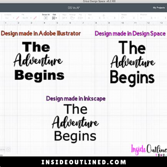Image resolution: width=167 pixels, height=167 pixels.
Task: Select 'The' in Design Space design
Action: pos(132,48)
